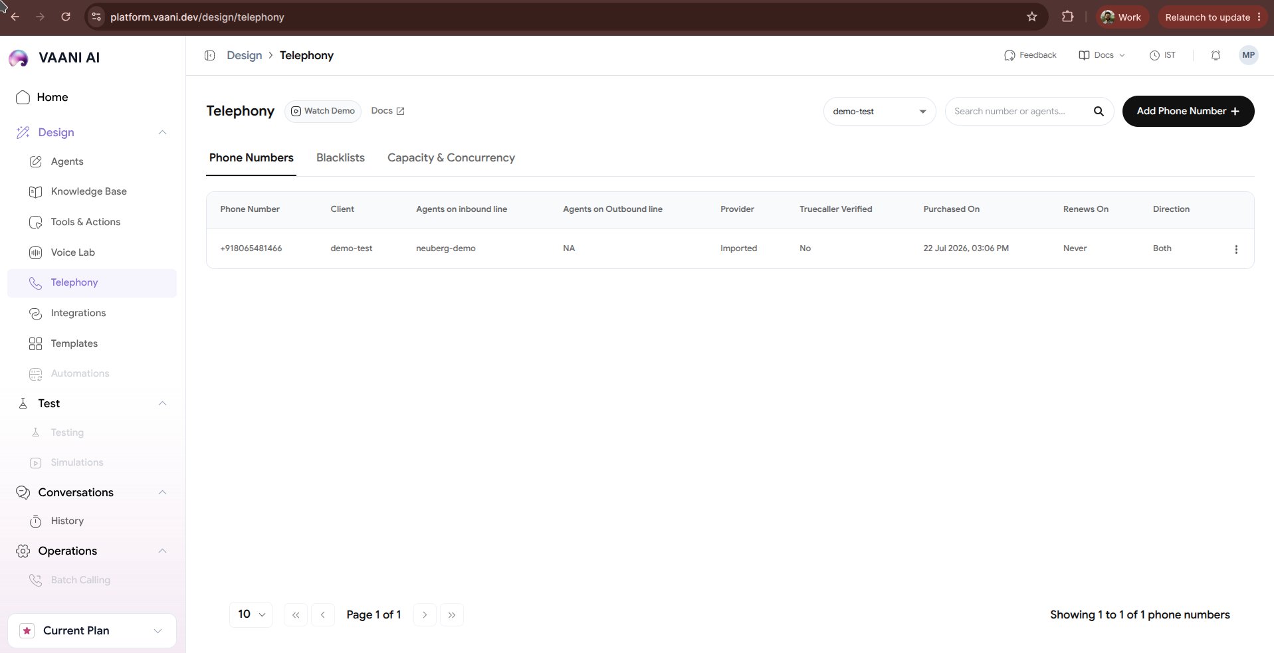Go to the first page

(x=296, y=615)
